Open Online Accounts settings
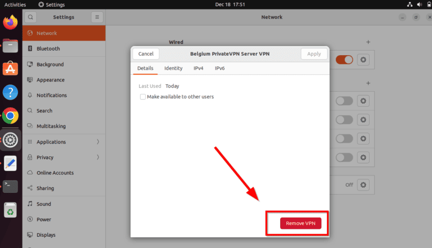This screenshot has height=248, width=432. click(64, 173)
